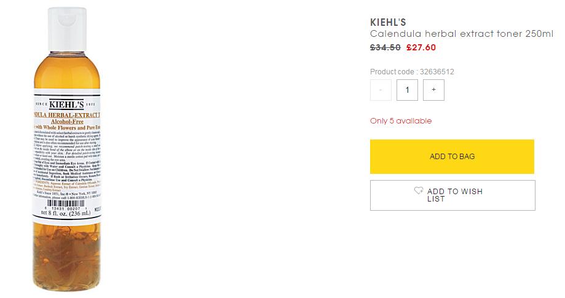The width and height of the screenshot is (565, 298).
Task: Click the ADD TO WISH LIST text
Action: click(x=454, y=195)
